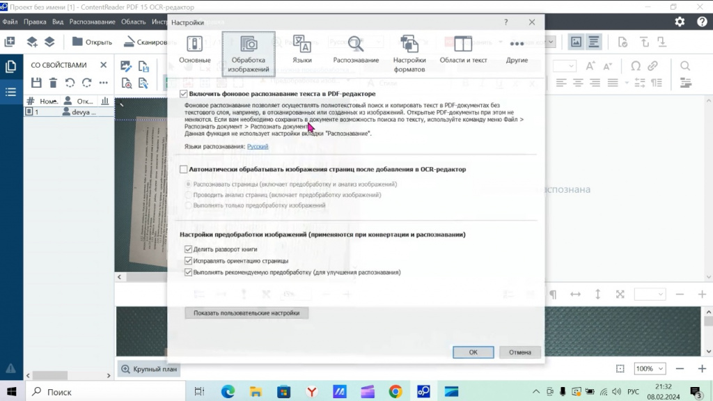This screenshot has height=401, width=713.
Task: Show formatting marks pilcrow icon
Action: (553, 294)
